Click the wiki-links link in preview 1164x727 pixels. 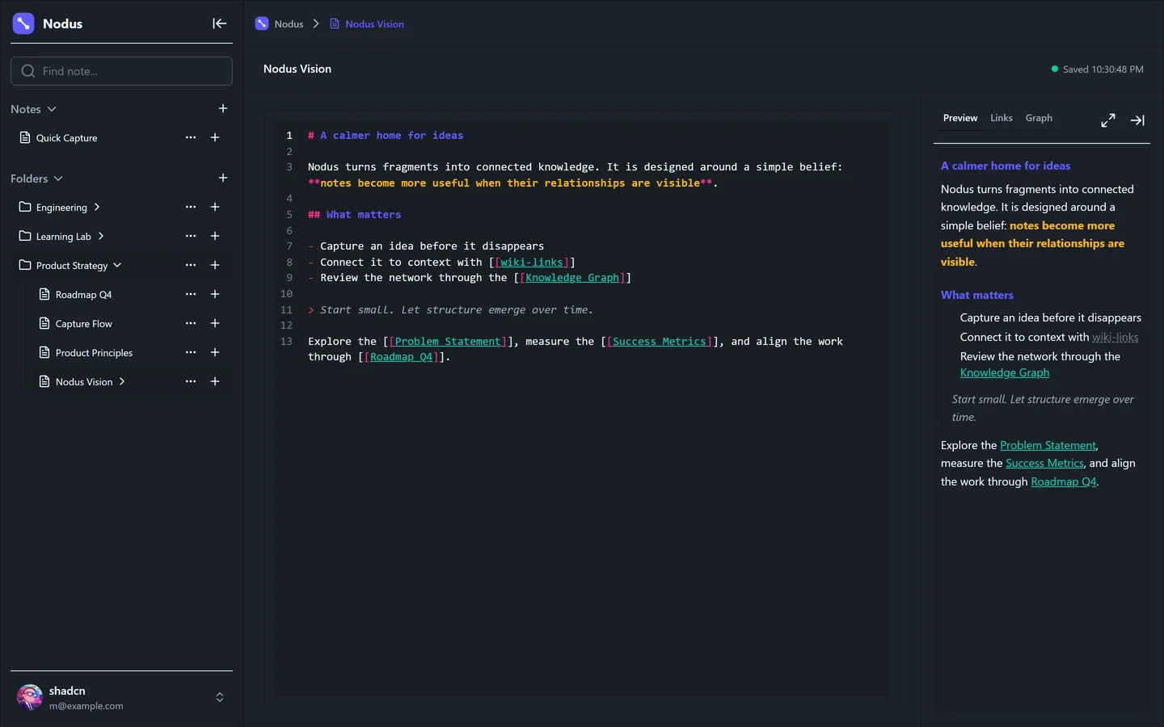tap(1115, 337)
